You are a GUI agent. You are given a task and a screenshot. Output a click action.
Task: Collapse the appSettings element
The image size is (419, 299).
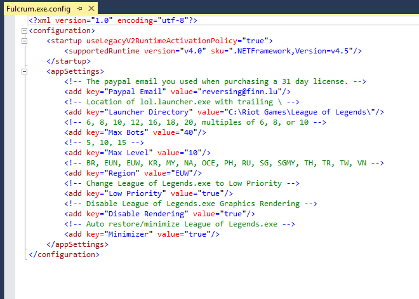click(24, 71)
